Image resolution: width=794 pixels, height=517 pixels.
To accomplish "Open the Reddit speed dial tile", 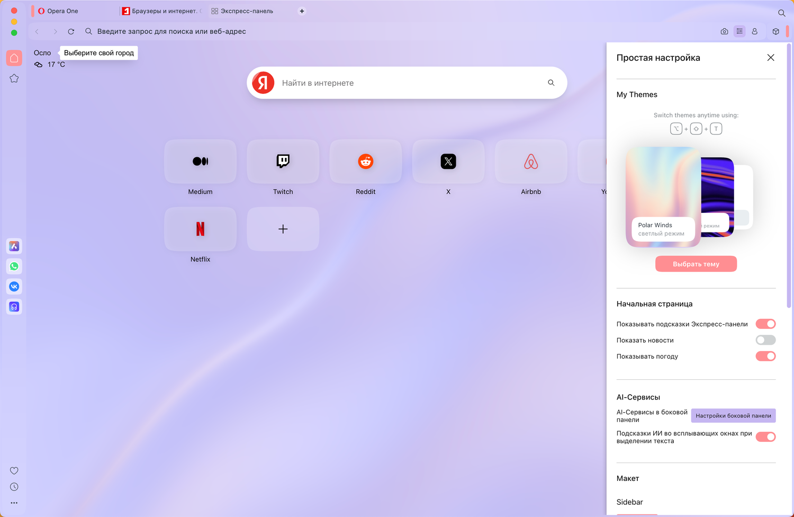I will pyautogui.click(x=366, y=162).
